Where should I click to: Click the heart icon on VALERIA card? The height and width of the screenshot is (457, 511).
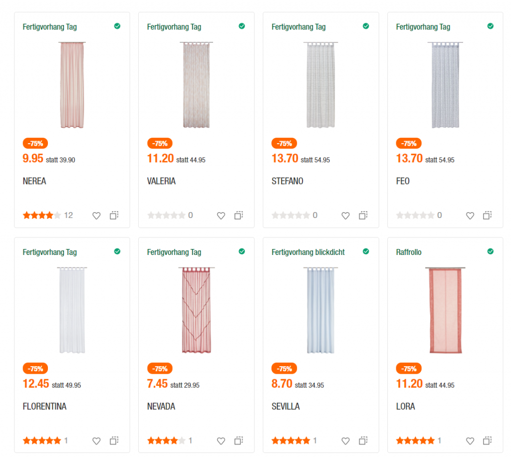coord(221,216)
